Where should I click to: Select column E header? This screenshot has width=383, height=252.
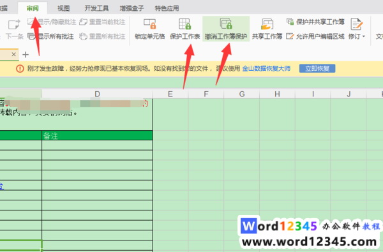[x=170, y=94]
